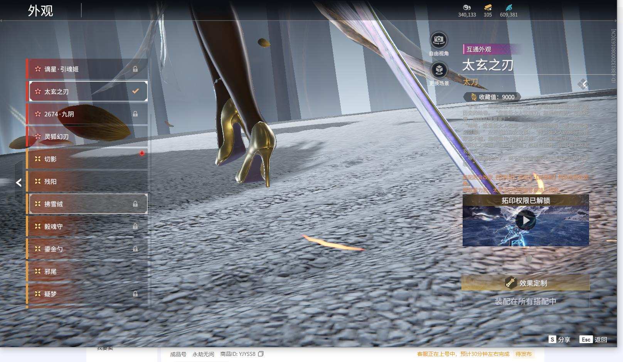Click the 收藏值：9000 badge
623x362 pixels.
tap(492, 97)
